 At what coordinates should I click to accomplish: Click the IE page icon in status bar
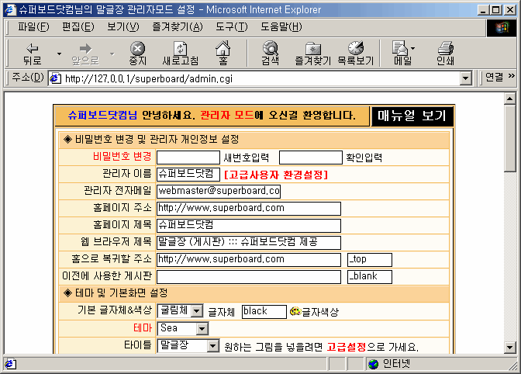coord(10,364)
